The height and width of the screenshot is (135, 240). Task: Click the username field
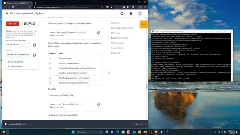pos(19,55)
